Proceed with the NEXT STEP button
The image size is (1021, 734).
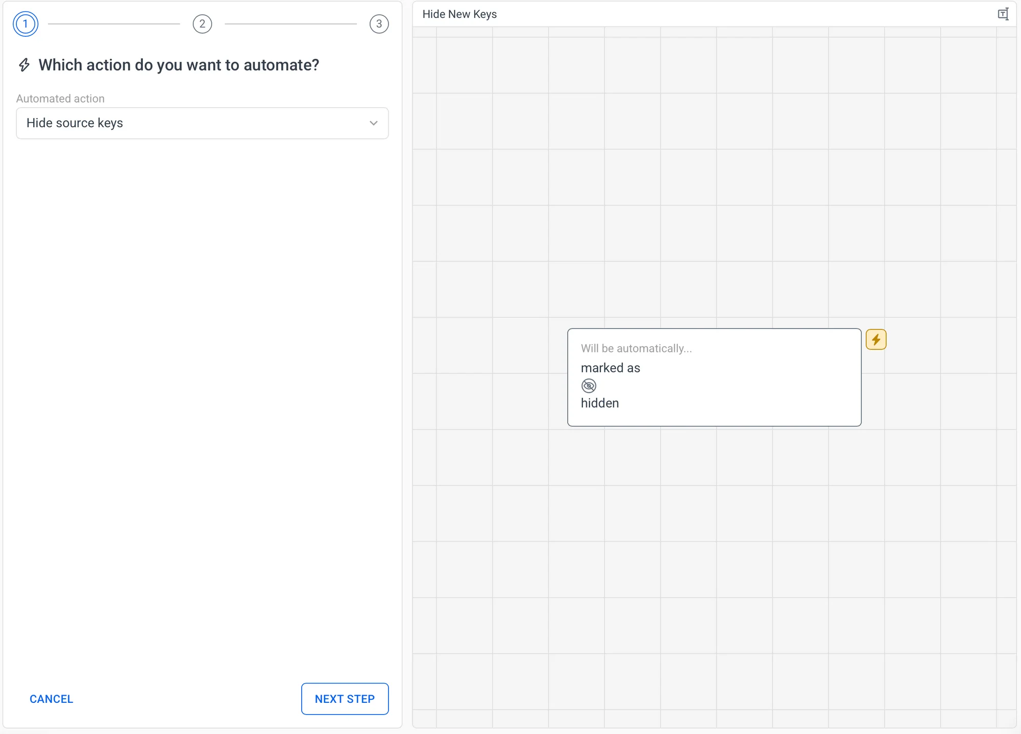point(345,699)
